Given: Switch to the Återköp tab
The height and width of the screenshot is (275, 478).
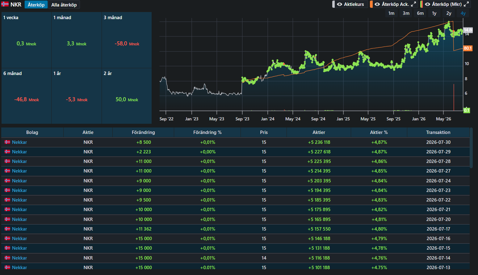Looking at the screenshot, I should 36,5.
